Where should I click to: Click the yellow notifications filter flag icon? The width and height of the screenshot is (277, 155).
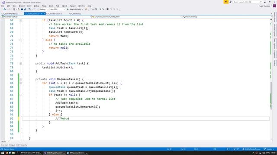tap(226, 2)
